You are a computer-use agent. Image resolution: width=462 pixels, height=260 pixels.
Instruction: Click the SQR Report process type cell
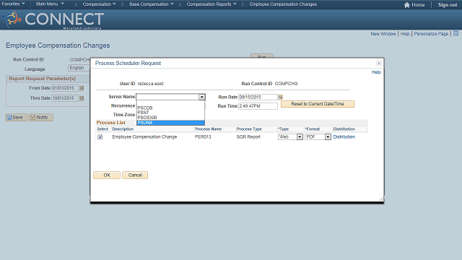point(248,137)
